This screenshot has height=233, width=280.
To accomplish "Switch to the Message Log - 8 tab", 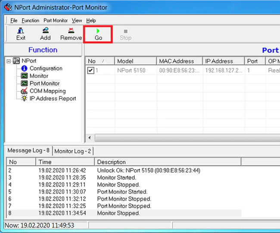I will pos(28,150).
